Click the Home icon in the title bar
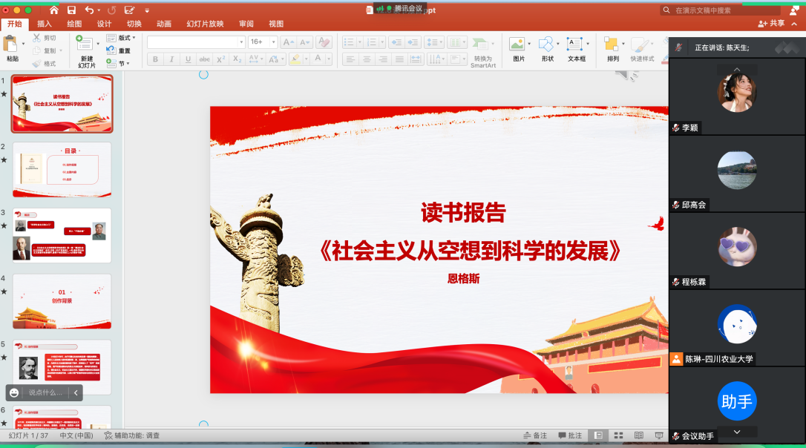The image size is (806, 448). pos(53,10)
